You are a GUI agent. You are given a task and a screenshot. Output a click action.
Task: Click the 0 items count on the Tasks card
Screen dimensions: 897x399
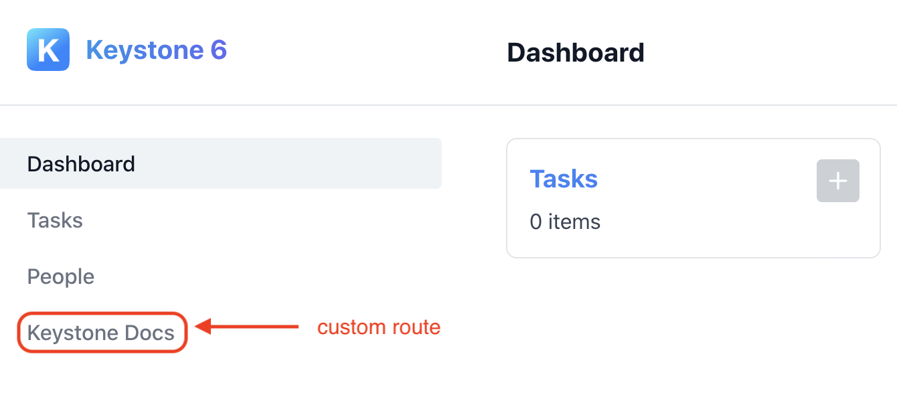click(565, 222)
